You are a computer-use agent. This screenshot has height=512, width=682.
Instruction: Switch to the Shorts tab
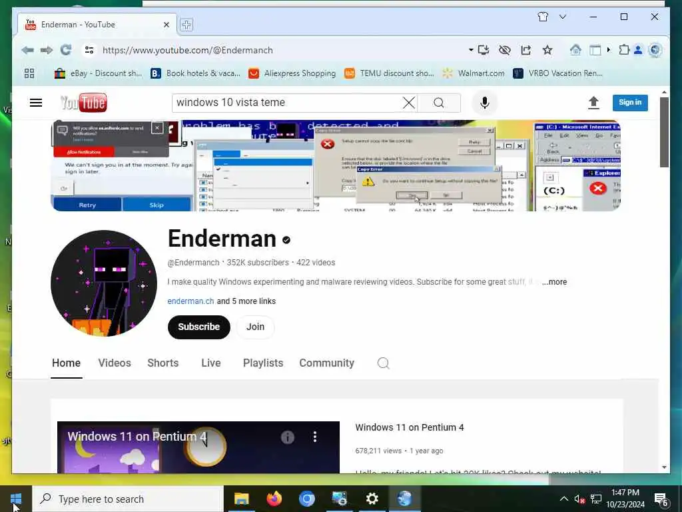[163, 363]
